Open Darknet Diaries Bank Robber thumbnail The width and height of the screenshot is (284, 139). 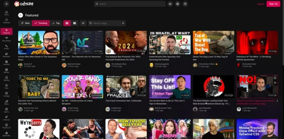pyautogui.click(x=214, y=86)
